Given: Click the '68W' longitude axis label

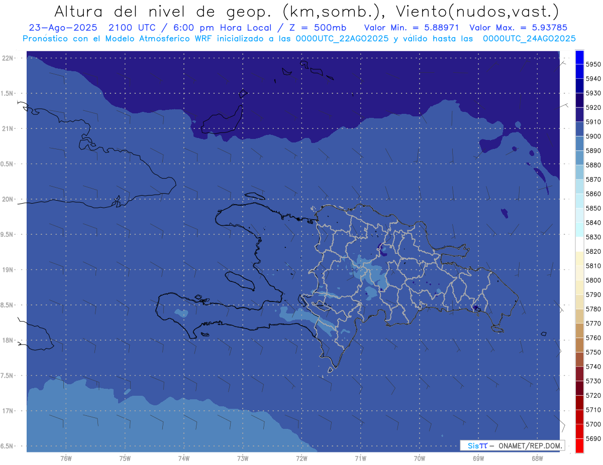Looking at the screenshot, I should point(537,458).
